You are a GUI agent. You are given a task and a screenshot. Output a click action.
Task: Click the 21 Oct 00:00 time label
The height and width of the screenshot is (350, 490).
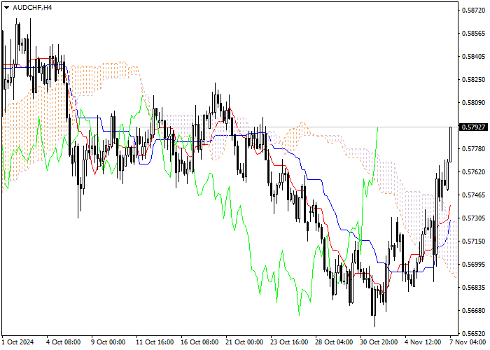click(244, 342)
